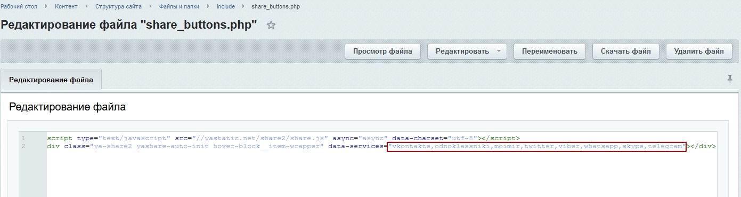
Task: Click line number 1 in the gutter
Action: pyautogui.click(x=23, y=138)
